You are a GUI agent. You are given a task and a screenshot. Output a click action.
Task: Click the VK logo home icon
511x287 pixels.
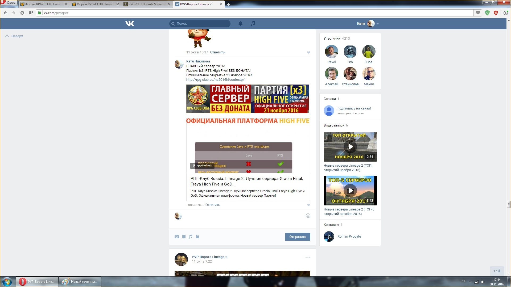(x=130, y=24)
